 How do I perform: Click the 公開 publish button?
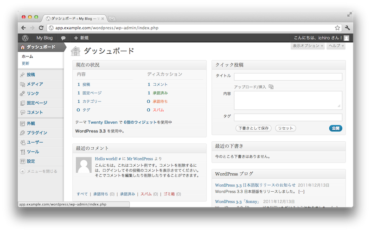click(335, 128)
